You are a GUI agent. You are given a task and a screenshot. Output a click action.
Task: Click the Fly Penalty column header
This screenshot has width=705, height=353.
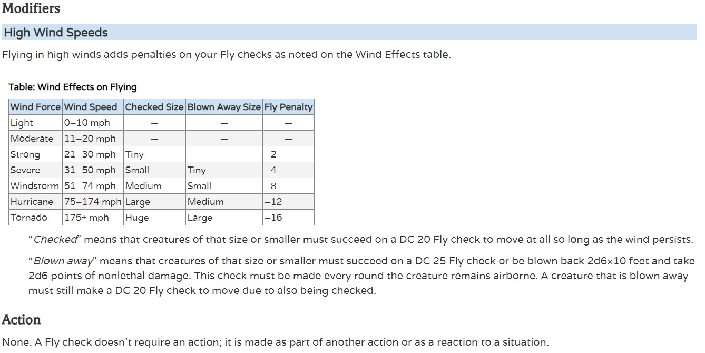click(x=288, y=107)
